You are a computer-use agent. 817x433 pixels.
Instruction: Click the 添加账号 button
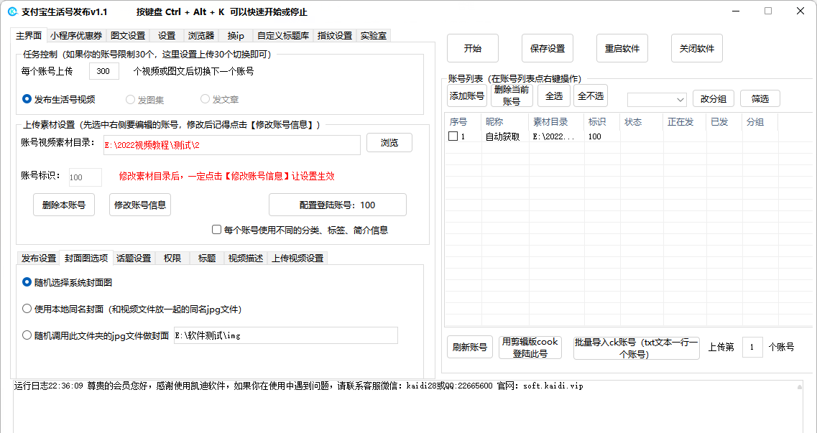pyautogui.click(x=467, y=96)
